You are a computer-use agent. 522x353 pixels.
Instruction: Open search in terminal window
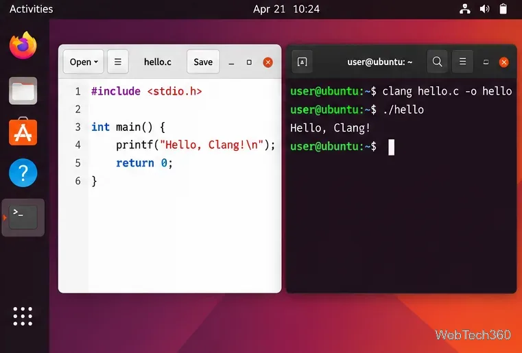tap(437, 62)
